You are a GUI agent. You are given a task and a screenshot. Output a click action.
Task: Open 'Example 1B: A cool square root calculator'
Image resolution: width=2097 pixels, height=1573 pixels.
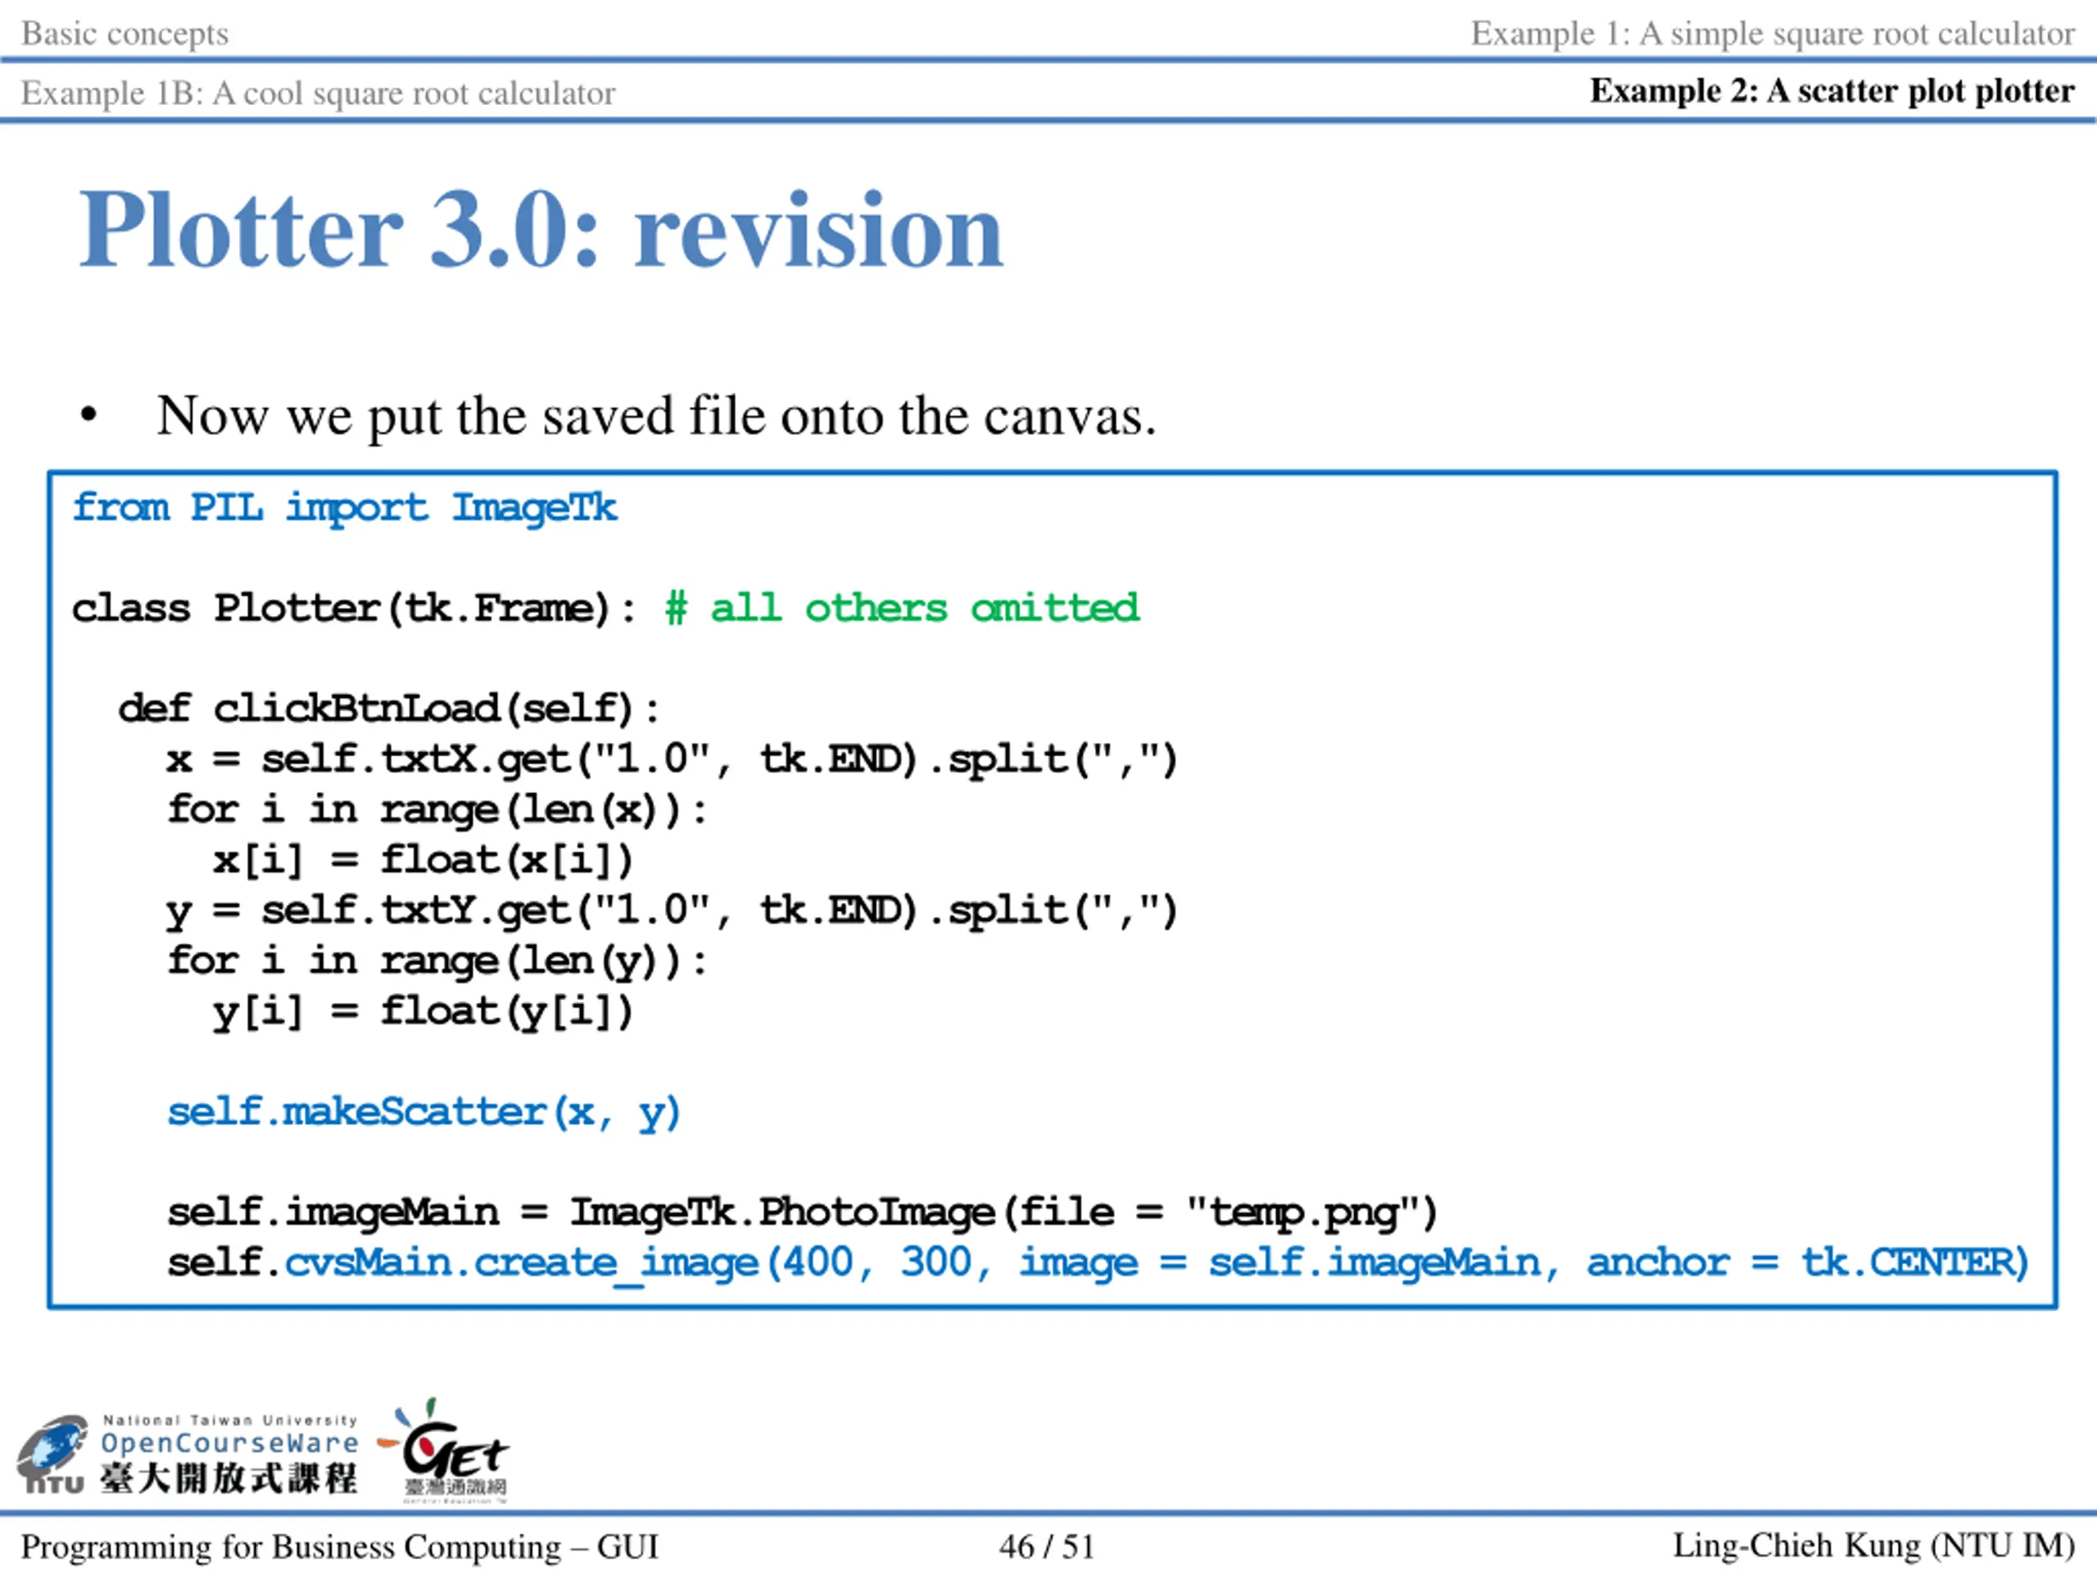click(318, 93)
